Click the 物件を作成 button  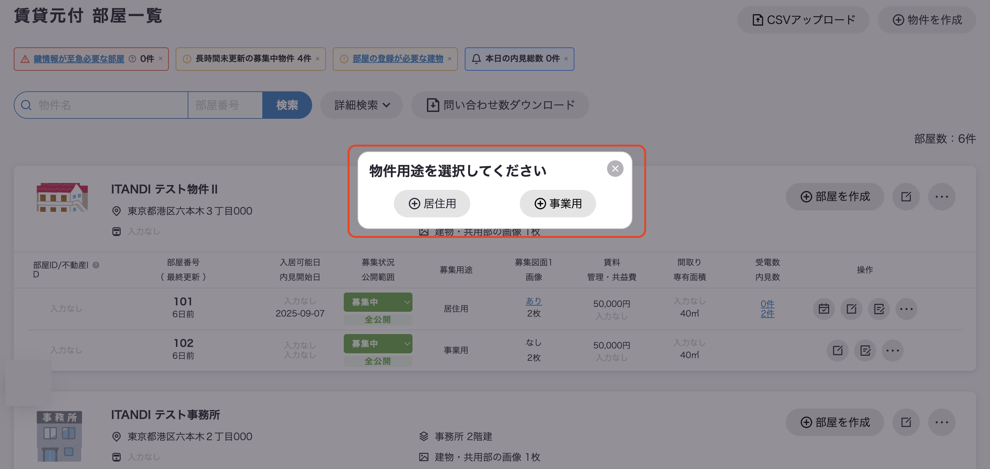click(927, 20)
